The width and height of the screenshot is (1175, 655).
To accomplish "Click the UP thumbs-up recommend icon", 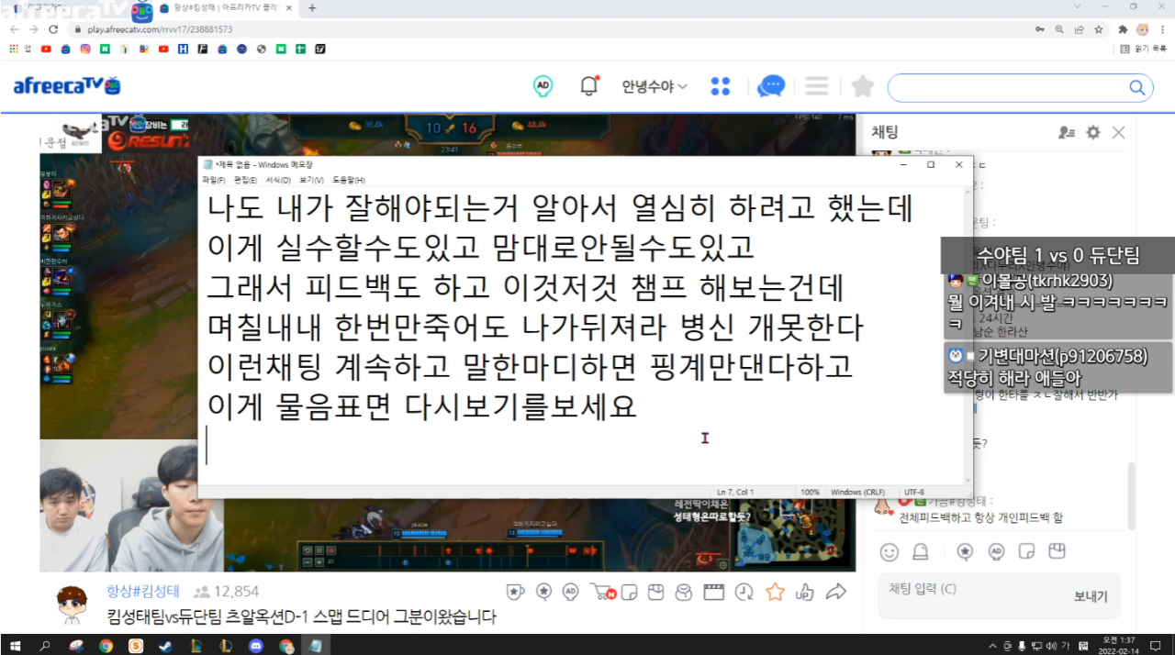I will (x=805, y=592).
